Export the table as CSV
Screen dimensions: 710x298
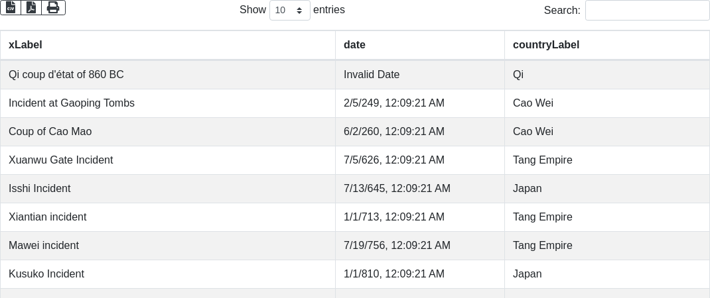click(x=11, y=7)
